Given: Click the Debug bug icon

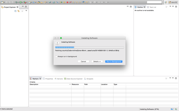Looking at the screenshot, I should [16, 2].
